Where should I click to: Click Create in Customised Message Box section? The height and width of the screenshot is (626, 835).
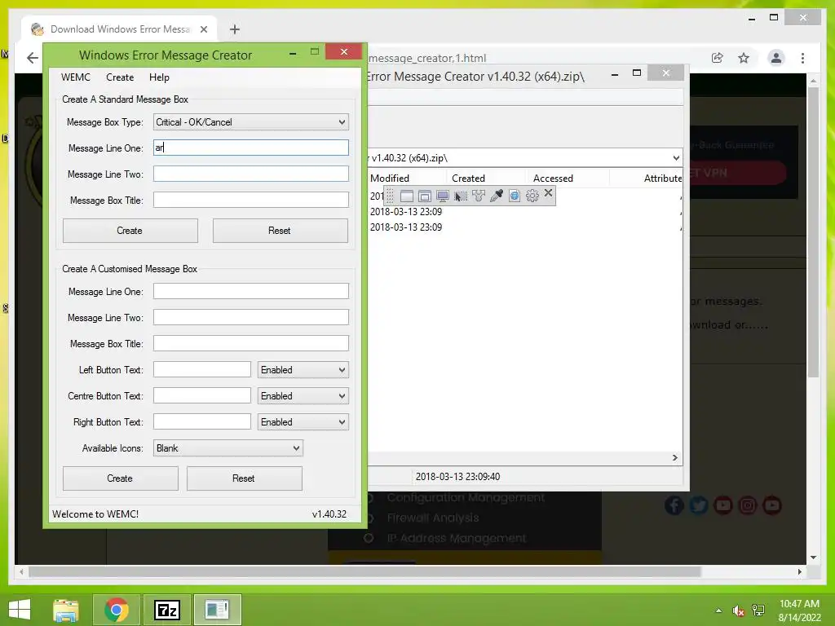tap(121, 478)
